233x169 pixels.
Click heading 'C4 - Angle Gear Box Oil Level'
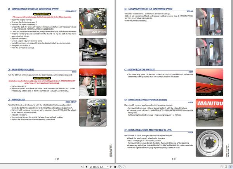tap(21, 70)
